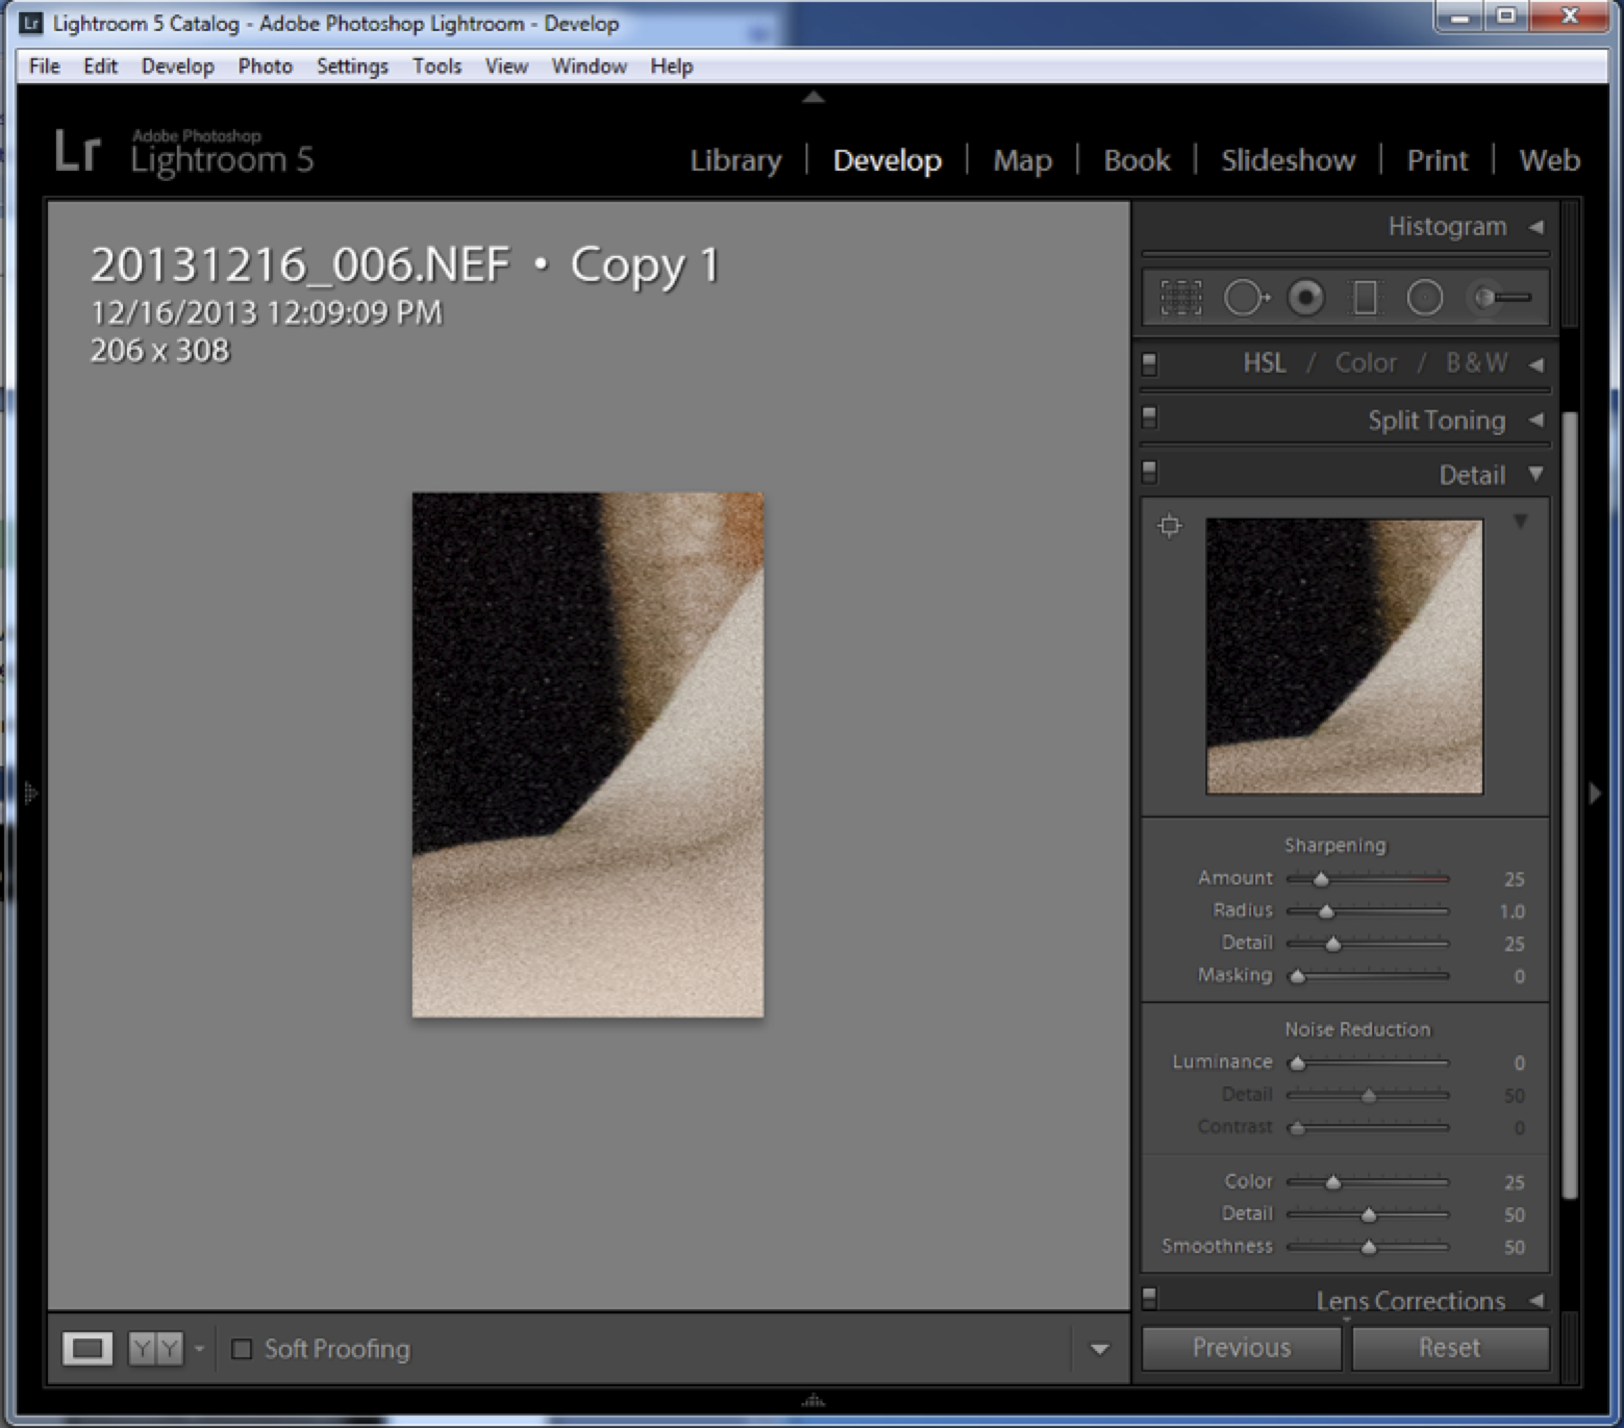This screenshot has height=1428, width=1624.
Task: Click the detail preview target picker icon
Action: (1169, 526)
